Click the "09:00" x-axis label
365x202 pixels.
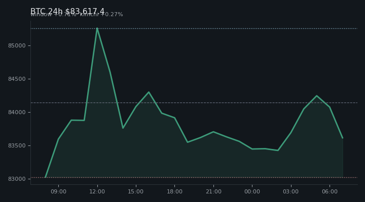coord(58,191)
